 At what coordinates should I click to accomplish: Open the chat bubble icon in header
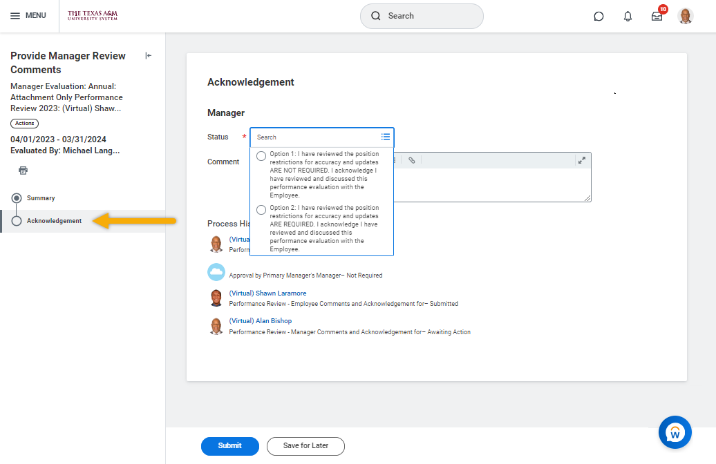coord(599,16)
